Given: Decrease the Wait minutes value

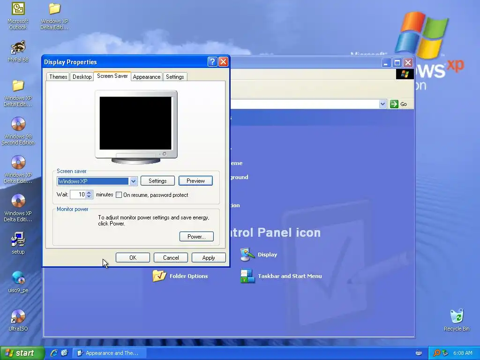Looking at the screenshot, I should point(89,196).
